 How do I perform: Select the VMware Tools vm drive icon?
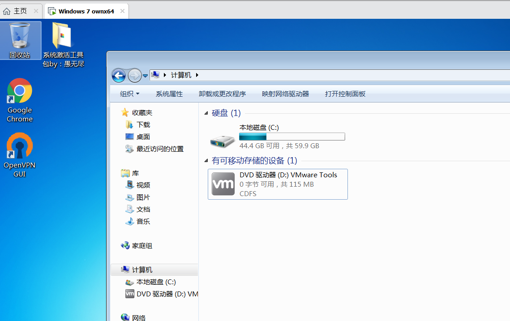[223, 184]
